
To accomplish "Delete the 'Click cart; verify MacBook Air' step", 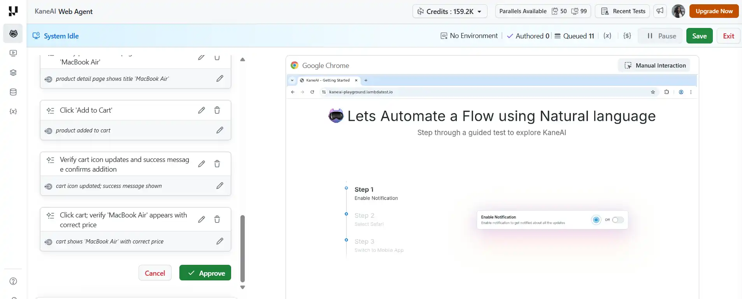I will click(x=217, y=219).
